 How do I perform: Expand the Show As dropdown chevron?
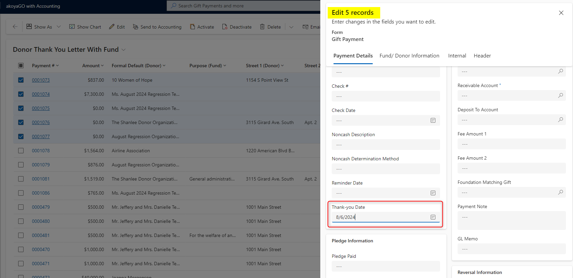(59, 27)
